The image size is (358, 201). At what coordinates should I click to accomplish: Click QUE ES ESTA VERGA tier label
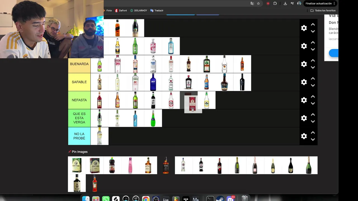click(x=79, y=118)
